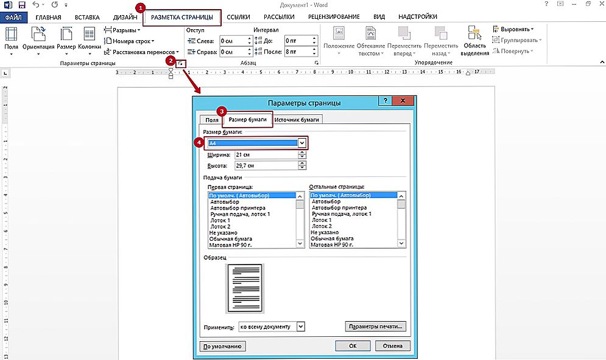Click the Высота height field

[x=267, y=165]
